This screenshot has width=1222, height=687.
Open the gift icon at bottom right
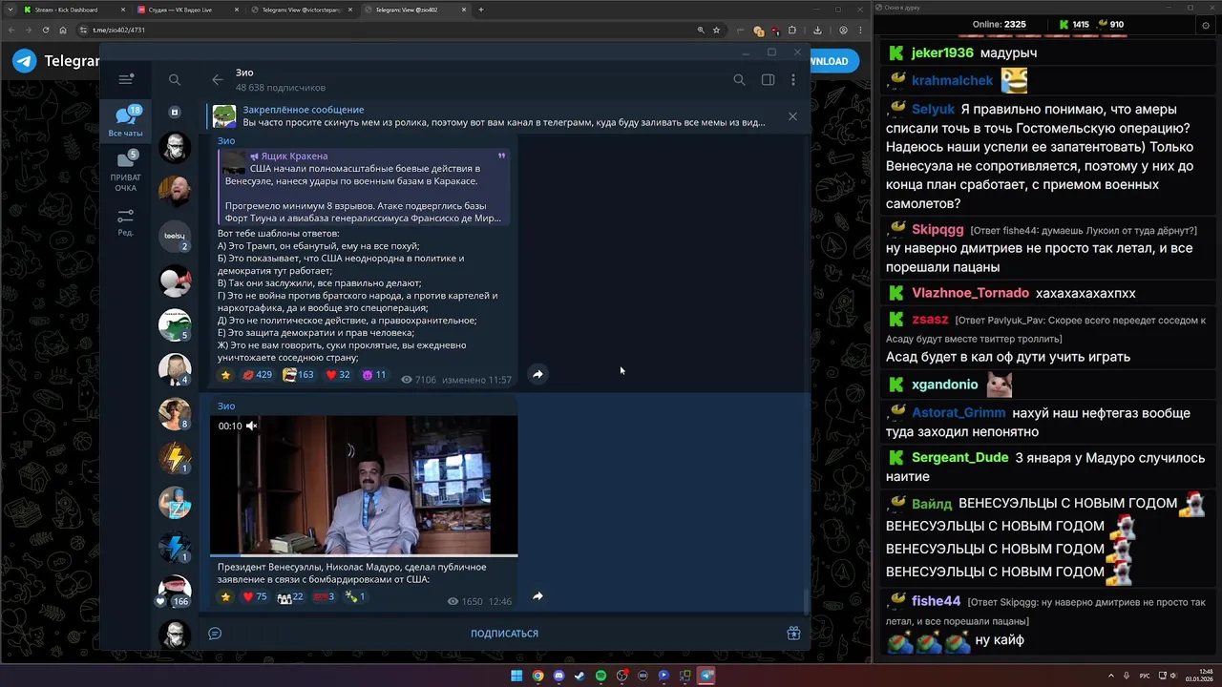point(793,634)
